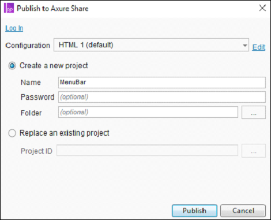The width and height of the screenshot is (271, 220).
Task: Close the Publish to Axure Share dialog
Action: point(262,8)
